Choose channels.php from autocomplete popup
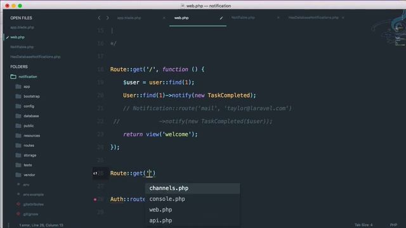The height and width of the screenshot is (228, 406). point(193,188)
